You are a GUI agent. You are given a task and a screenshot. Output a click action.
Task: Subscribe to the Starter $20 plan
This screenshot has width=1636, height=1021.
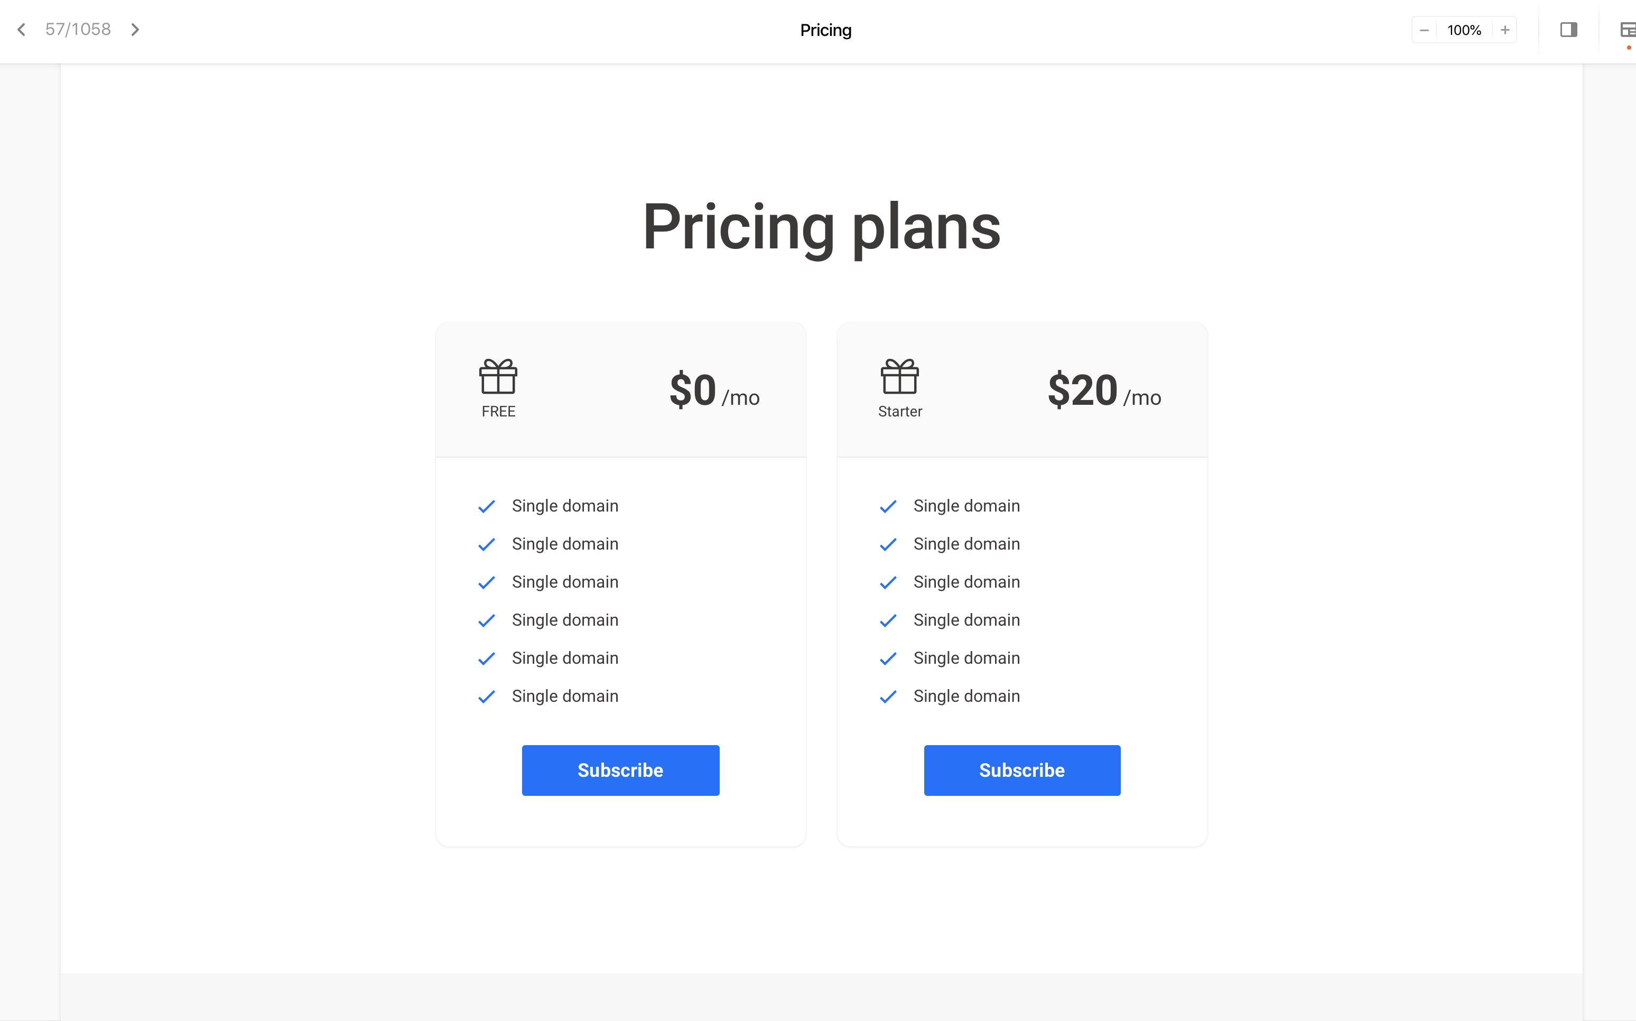click(x=1021, y=771)
